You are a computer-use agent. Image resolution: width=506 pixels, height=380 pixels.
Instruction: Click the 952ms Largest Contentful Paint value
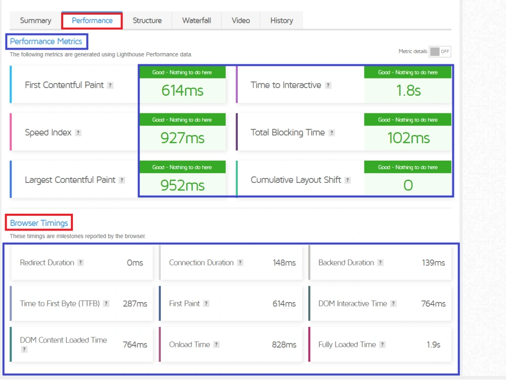click(x=182, y=185)
